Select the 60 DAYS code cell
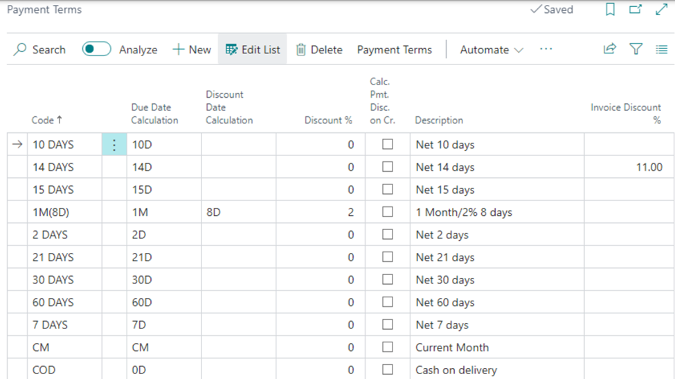Viewport: 675px width, 379px height. tap(64, 302)
